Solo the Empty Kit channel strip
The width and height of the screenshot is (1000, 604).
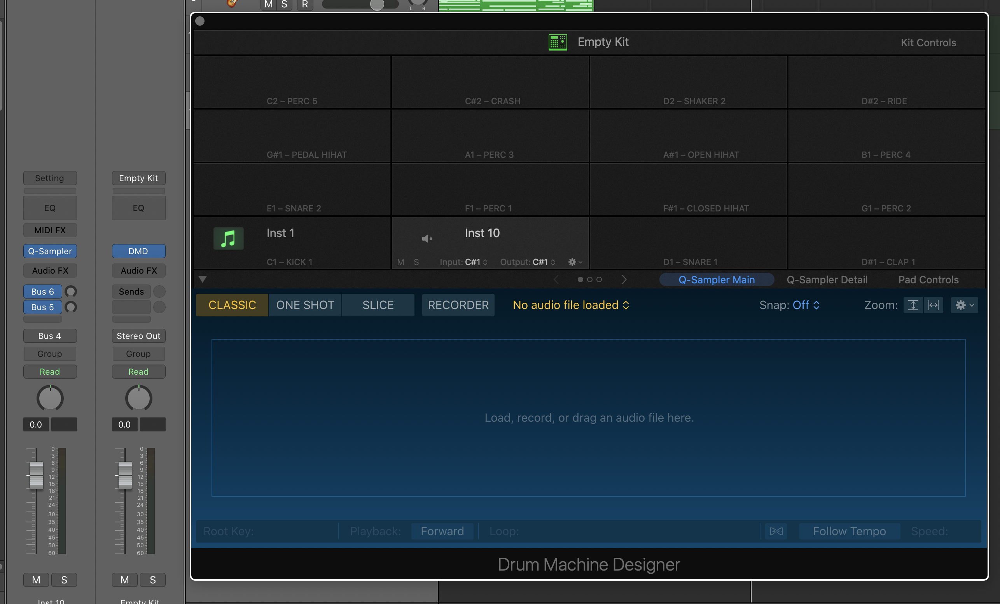coord(152,580)
